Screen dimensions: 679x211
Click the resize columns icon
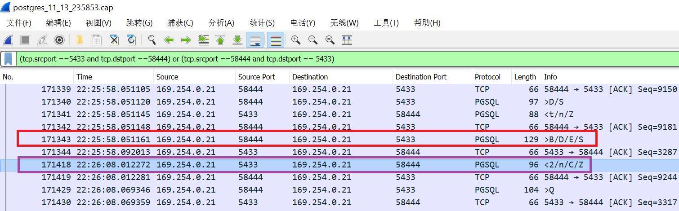(x=347, y=40)
